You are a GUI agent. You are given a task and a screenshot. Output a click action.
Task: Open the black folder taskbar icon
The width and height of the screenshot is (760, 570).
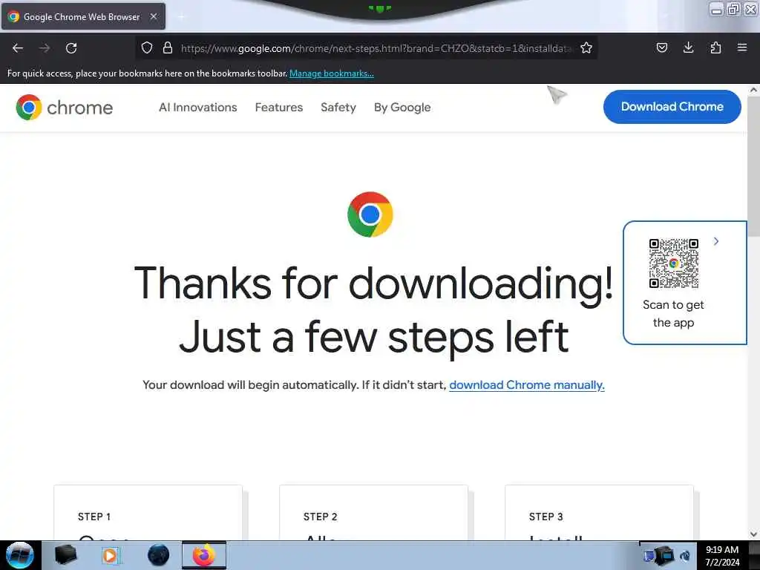click(65, 555)
